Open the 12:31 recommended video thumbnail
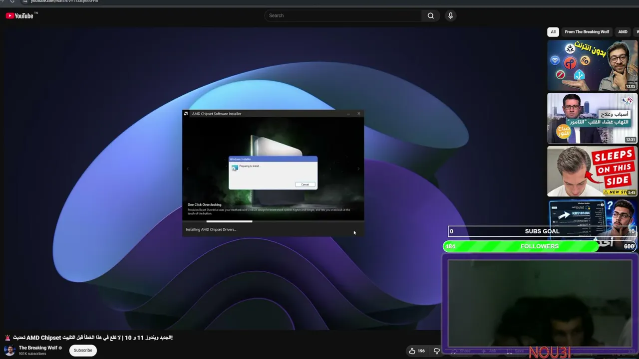The height and width of the screenshot is (359, 639). click(592, 118)
